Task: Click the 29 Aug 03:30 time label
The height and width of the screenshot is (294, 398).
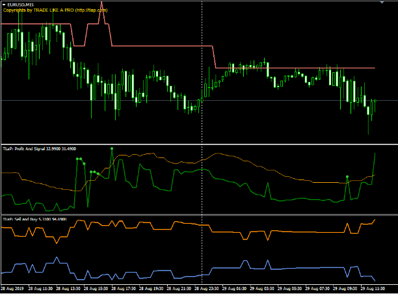Action: [x=261, y=289]
